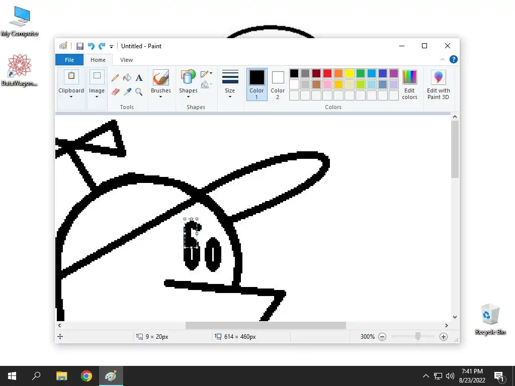515x386 pixels.
Task: Select the Text tool
Action: 139,78
